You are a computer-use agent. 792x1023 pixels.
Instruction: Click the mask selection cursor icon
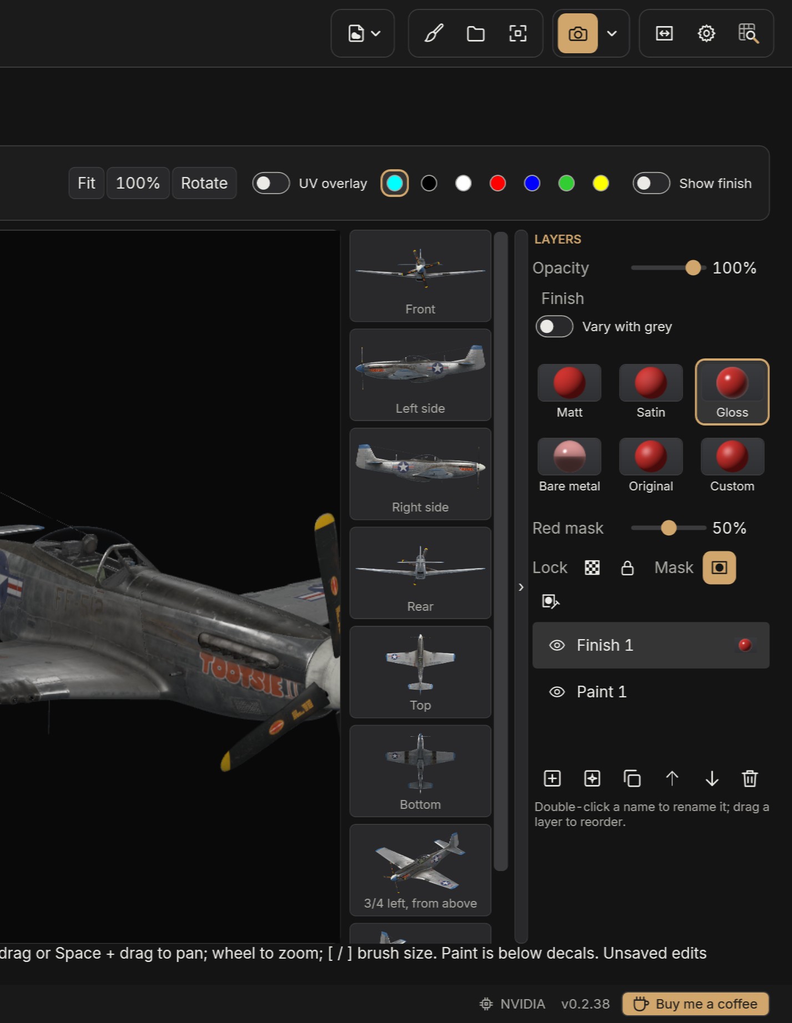pyautogui.click(x=550, y=601)
